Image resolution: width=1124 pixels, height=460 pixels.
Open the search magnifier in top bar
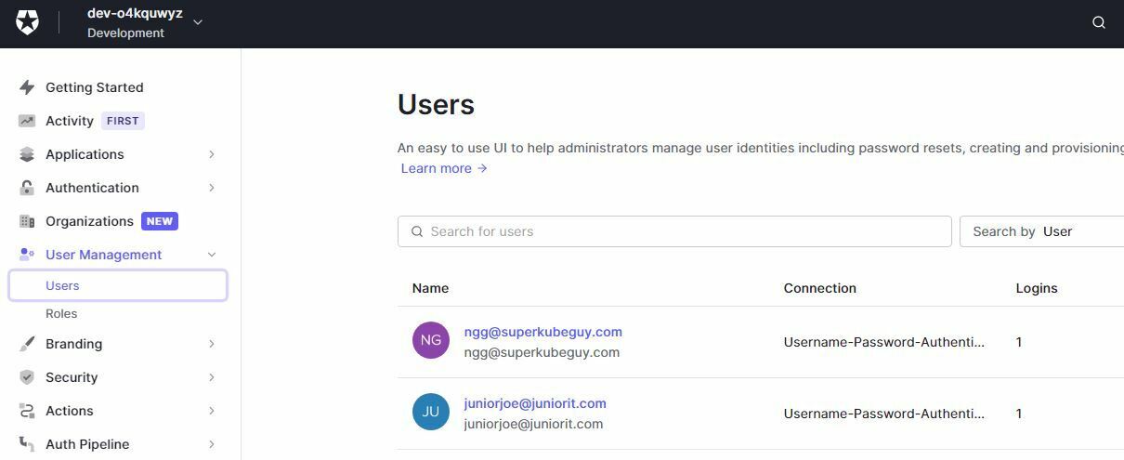click(1099, 22)
